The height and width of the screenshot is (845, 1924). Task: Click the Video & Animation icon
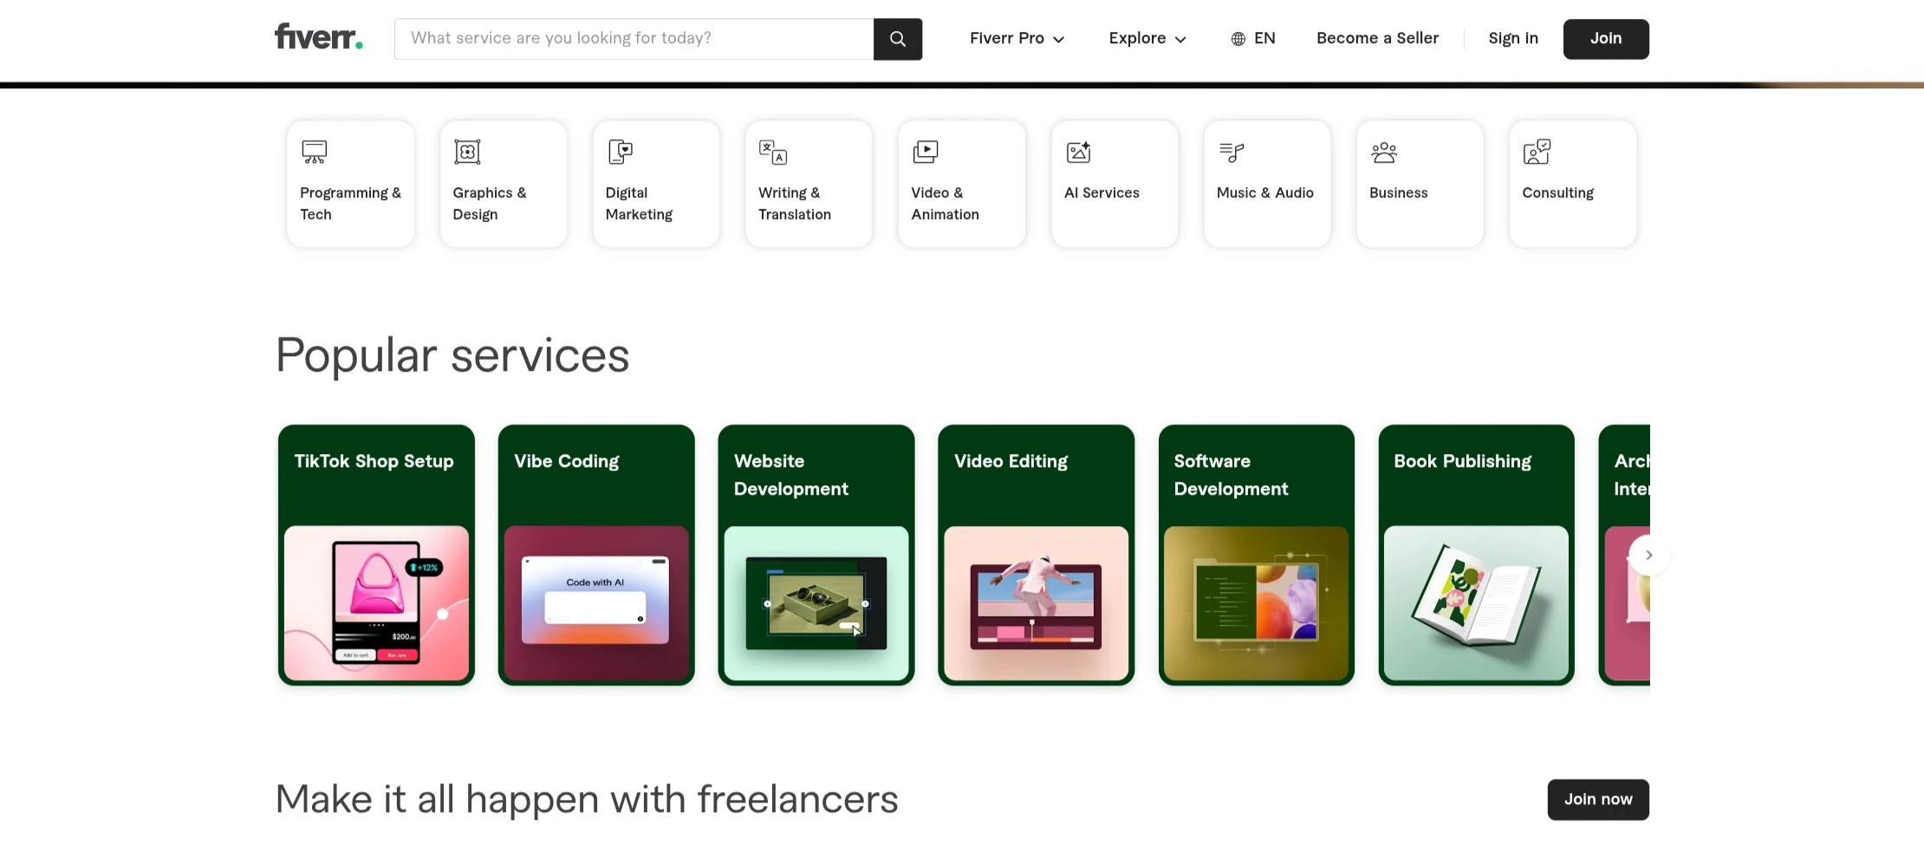926,152
